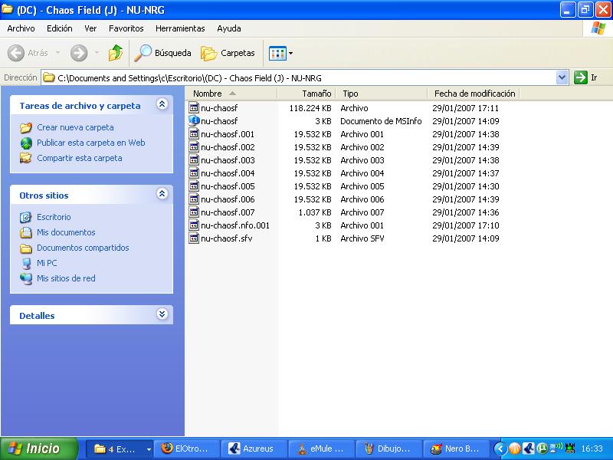Toggle the Carpetas folder pane
The height and width of the screenshot is (460, 613).
pos(228,53)
